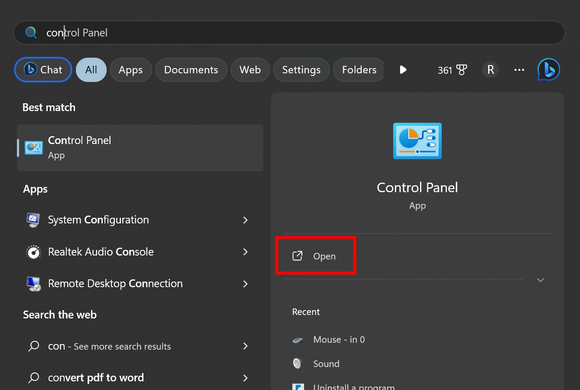
Task: Switch to the Settings filter tab
Action: (x=301, y=70)
